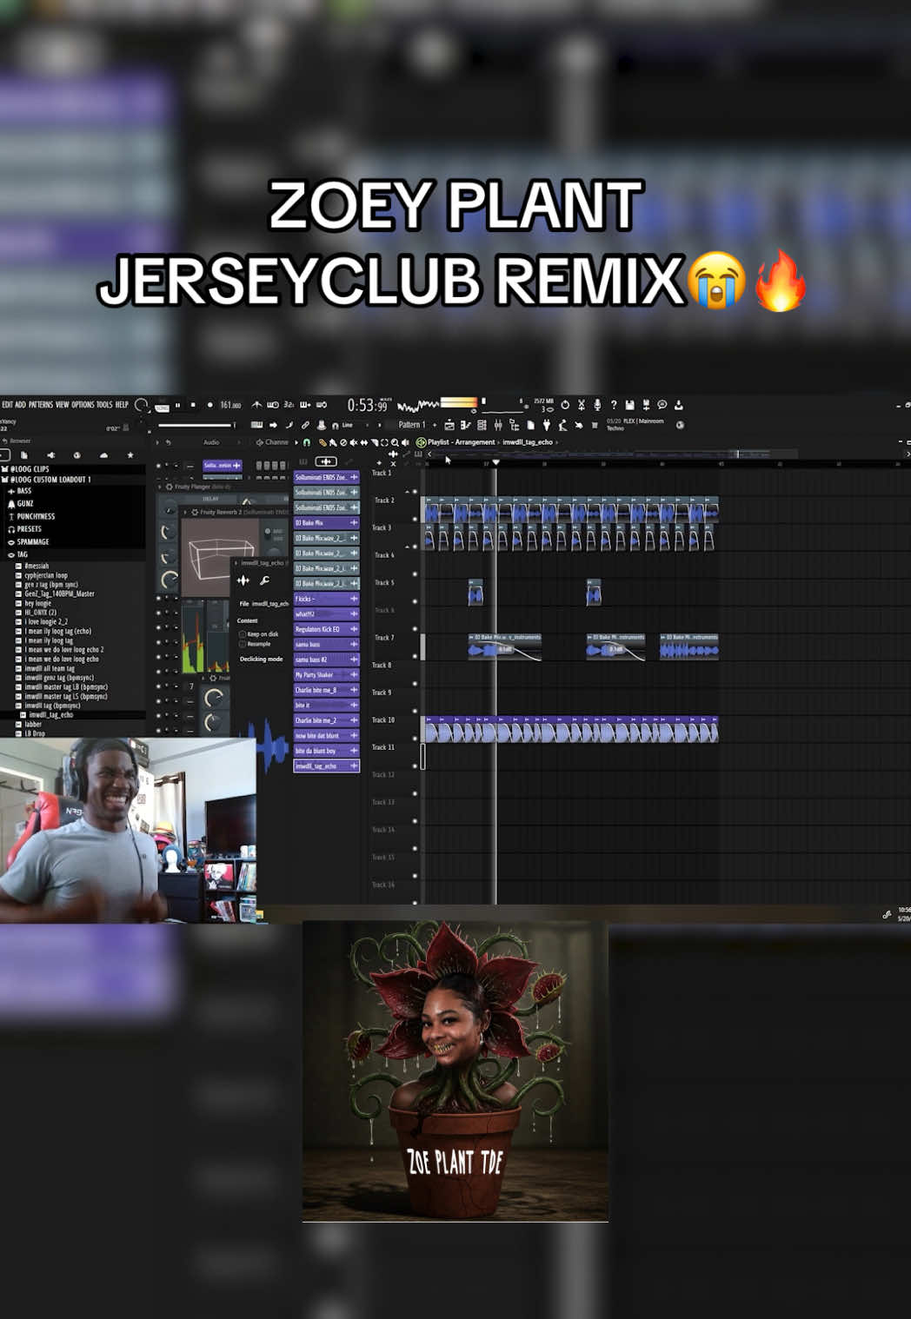Stop playback with the transport stop button
The width and height of the screenshot is (911, 1319).
(x=193, y=405)
